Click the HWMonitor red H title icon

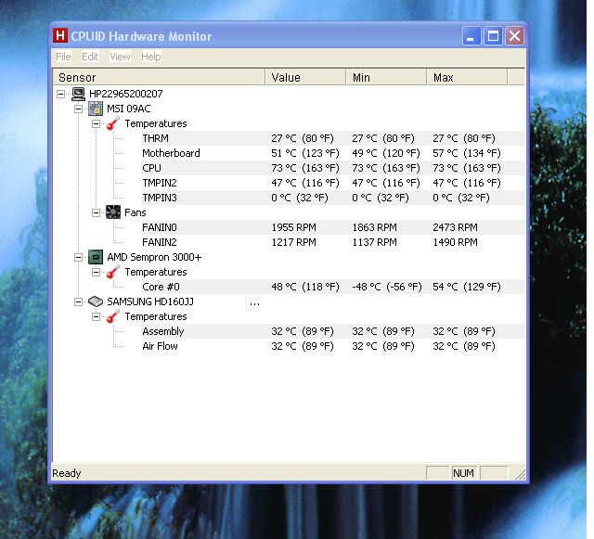click(59, 35)
